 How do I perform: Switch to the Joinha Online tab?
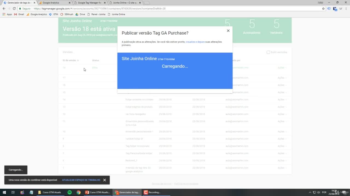tap(124, 3)
